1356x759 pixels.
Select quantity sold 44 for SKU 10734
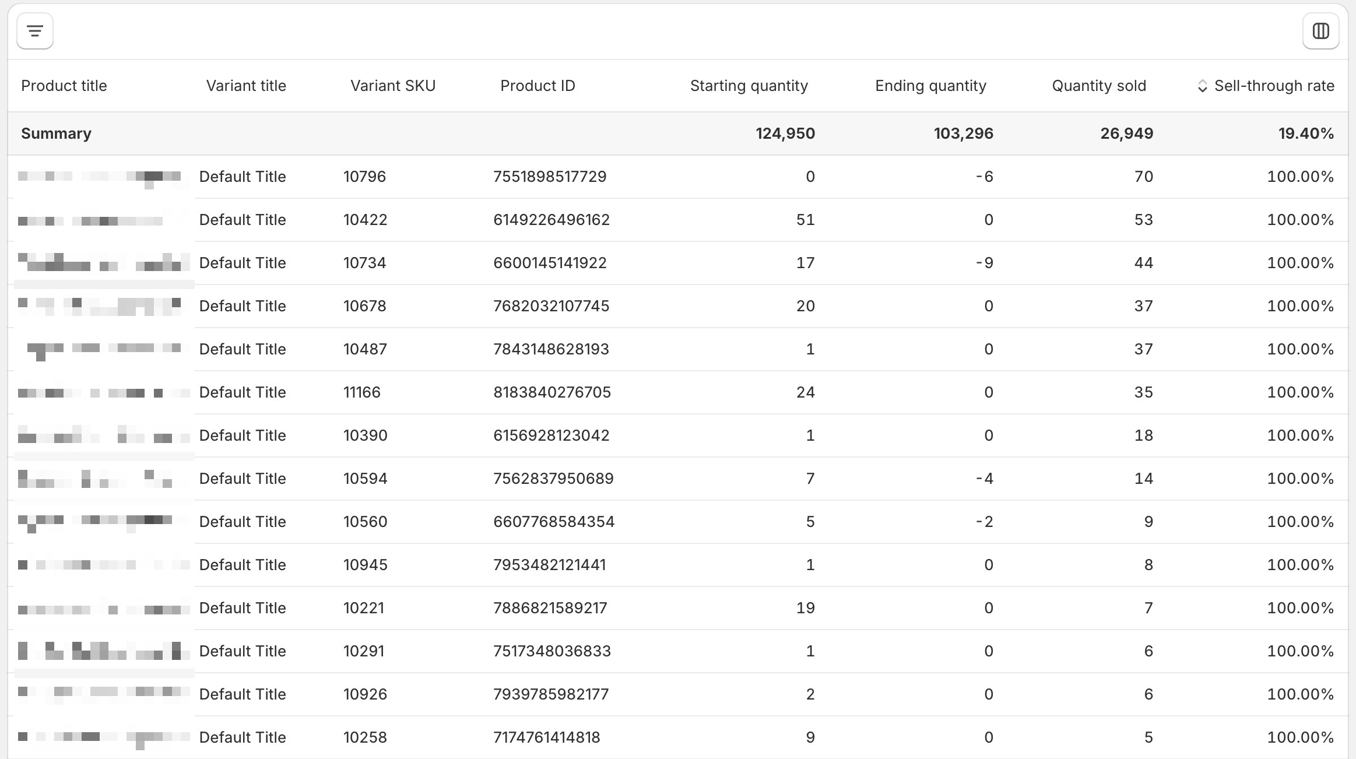[1143, 263]
